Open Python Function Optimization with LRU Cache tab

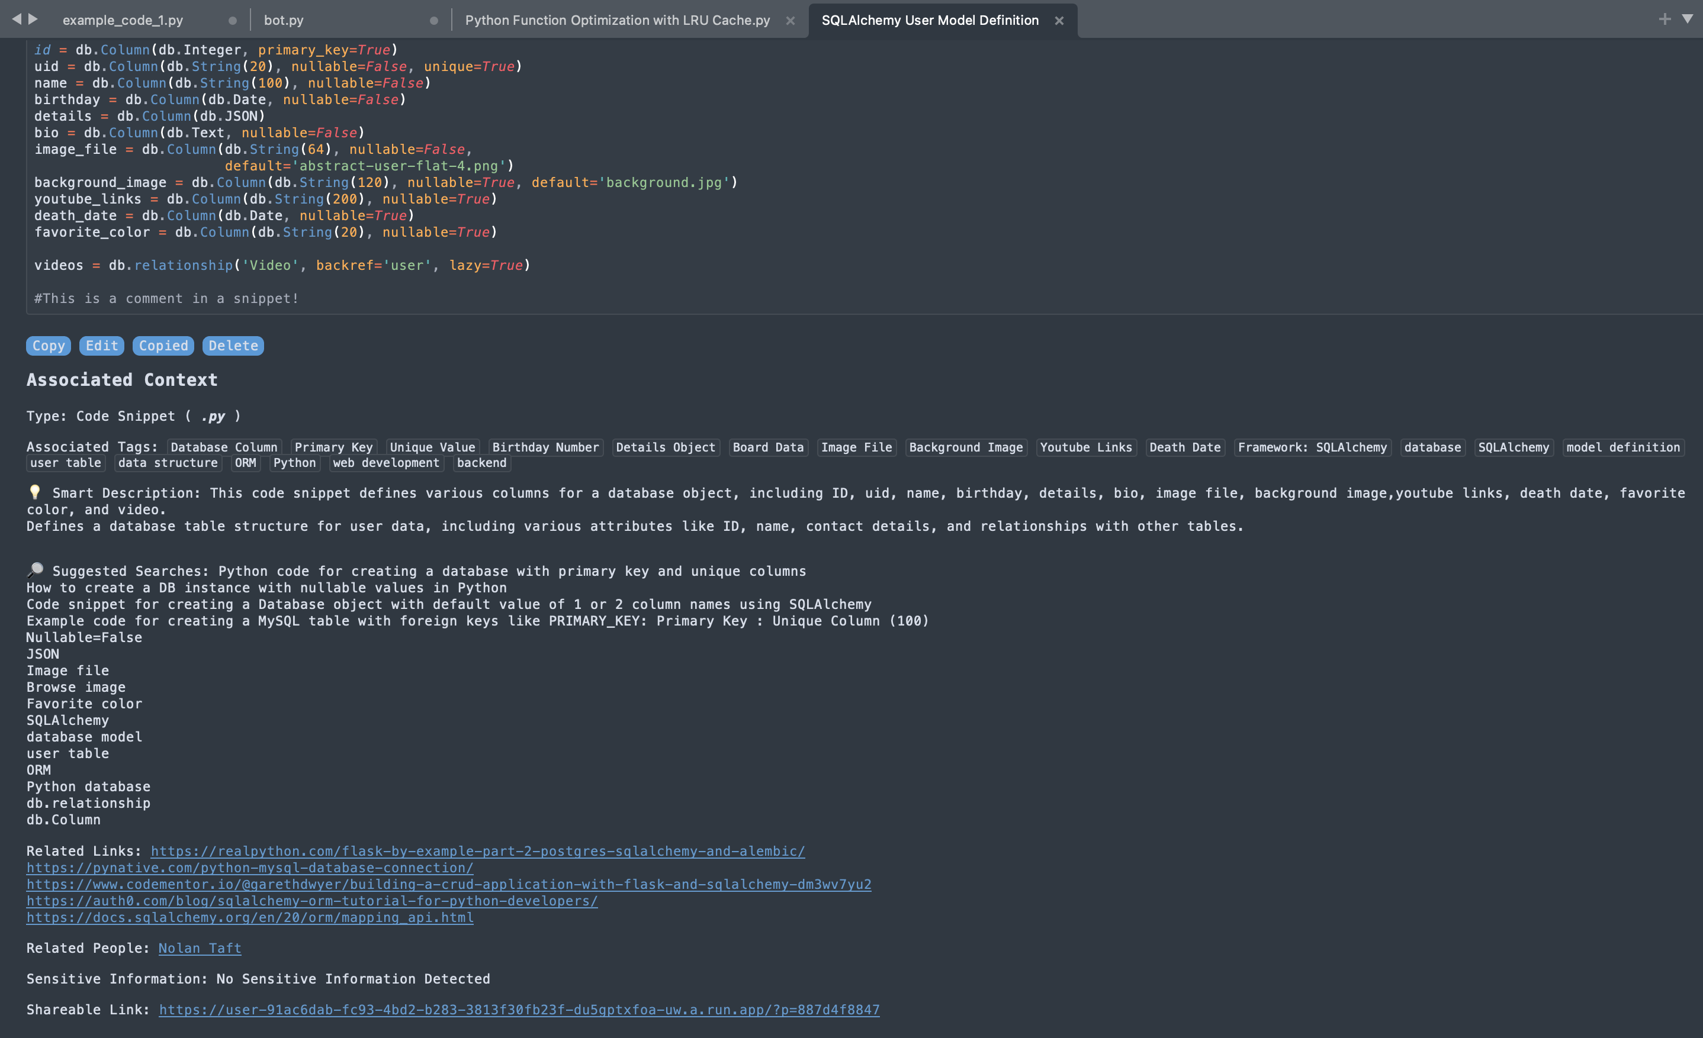(x=616, y=21)
